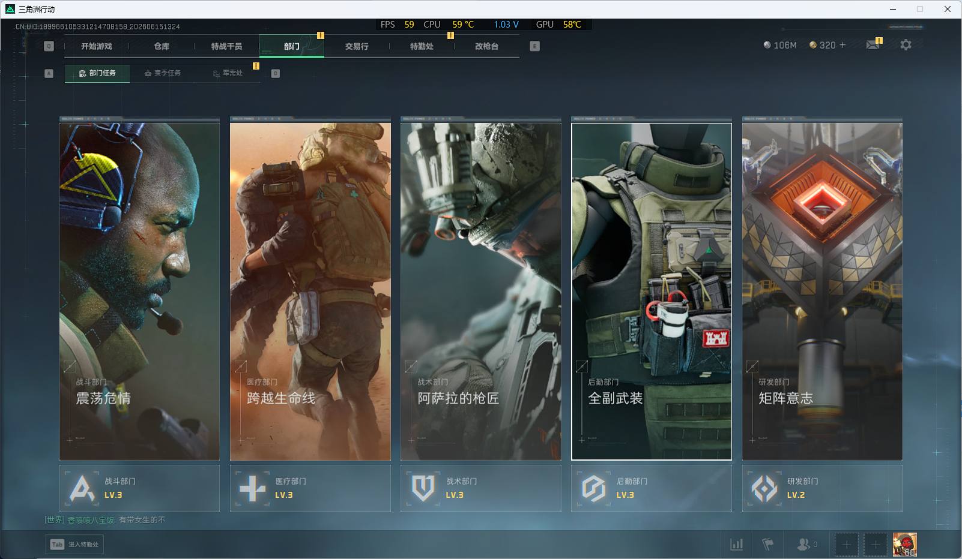Click the D key sub-tab hint icon
This screenshot has height=559, width=962.
point(276,73)
